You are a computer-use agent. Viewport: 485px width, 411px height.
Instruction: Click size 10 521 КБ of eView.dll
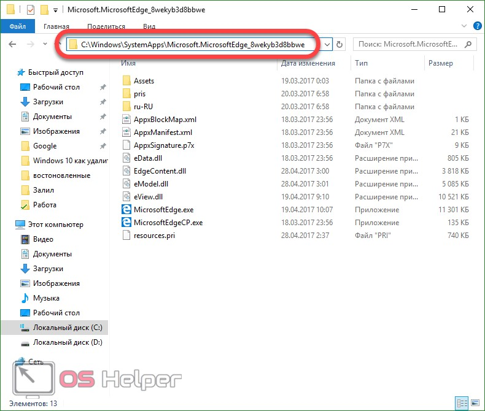pyautogui.click(x=454, y=197)
